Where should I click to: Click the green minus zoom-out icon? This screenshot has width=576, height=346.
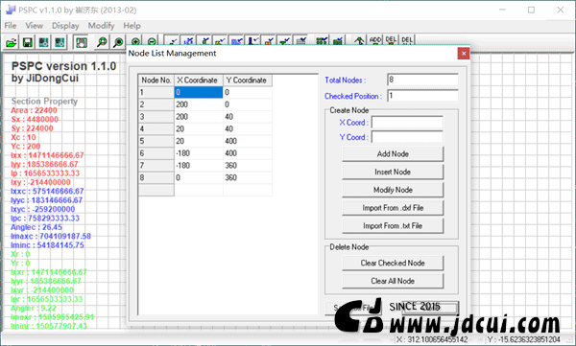tap(152, 41)
